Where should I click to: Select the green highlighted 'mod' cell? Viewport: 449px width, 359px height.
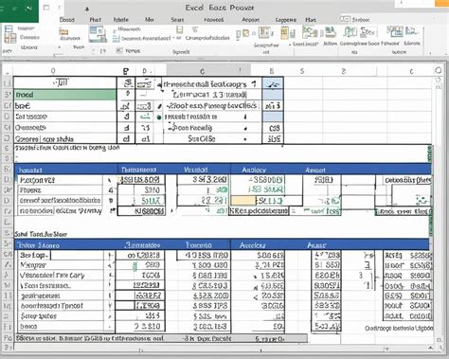tap(65, 95)
